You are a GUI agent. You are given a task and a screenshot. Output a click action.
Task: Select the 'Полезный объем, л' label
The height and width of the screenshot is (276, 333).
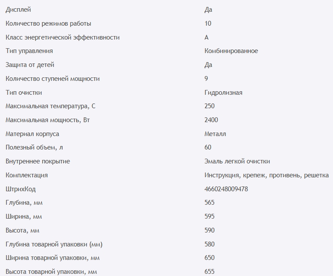(34, 148)
